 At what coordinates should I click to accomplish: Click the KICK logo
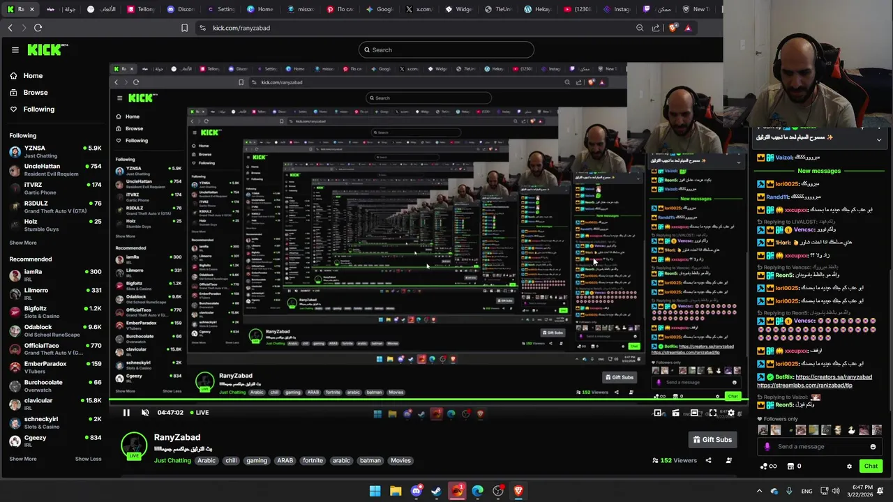pos(47,50)
